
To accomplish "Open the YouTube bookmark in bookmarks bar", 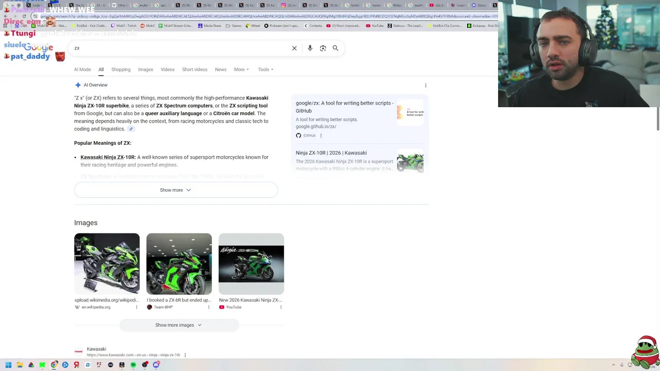I will pos(375,26).
